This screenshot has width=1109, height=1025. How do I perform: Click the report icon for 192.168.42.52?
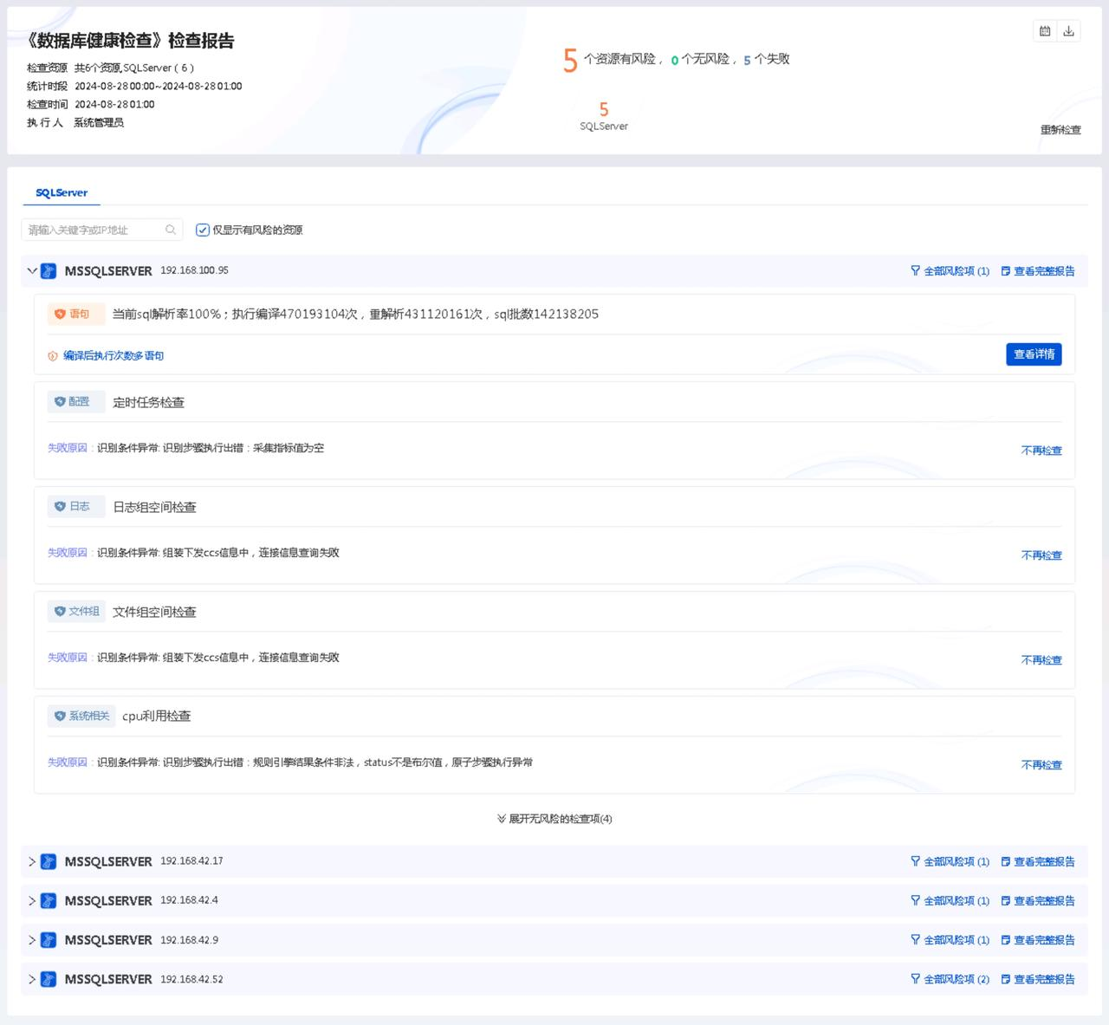click(x=1005, y=979)
